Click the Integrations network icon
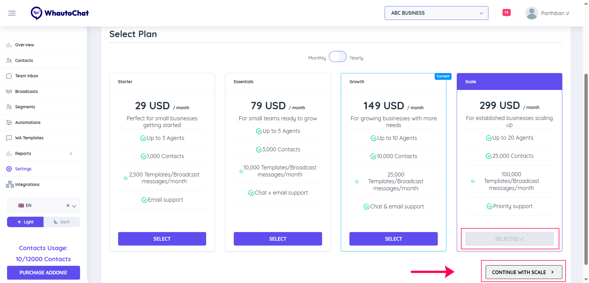589x283 pixels. pyautogui.click(x=10, y=184)
